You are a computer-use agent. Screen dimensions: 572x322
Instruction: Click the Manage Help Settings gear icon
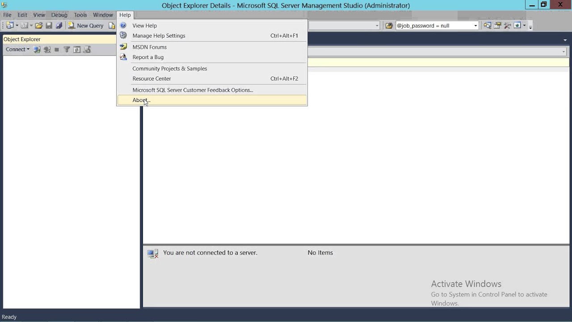tap(123, 36)
